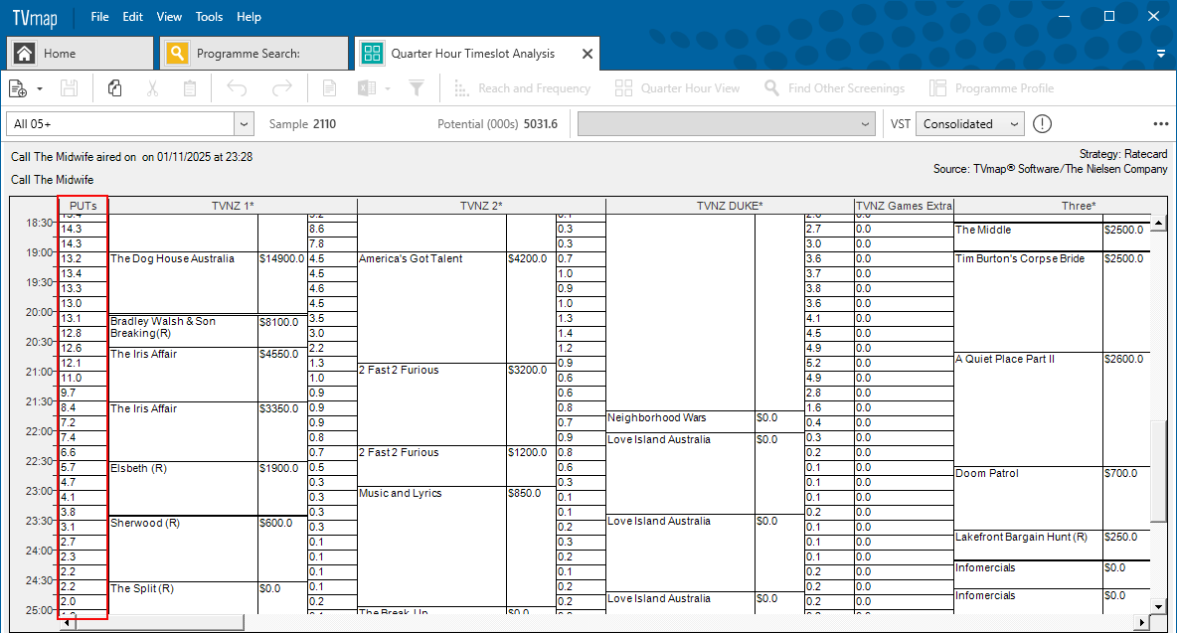Switch to the Programme Search tab
This screenshot has height=633, width=1177.
[253, 54]
